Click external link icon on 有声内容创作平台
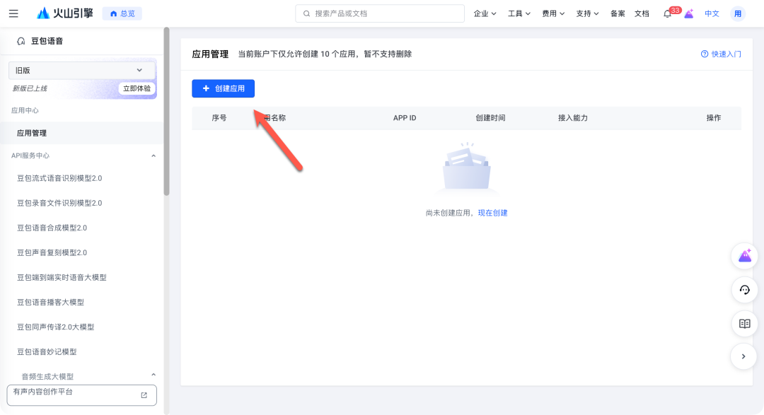 tap(144, 395)
